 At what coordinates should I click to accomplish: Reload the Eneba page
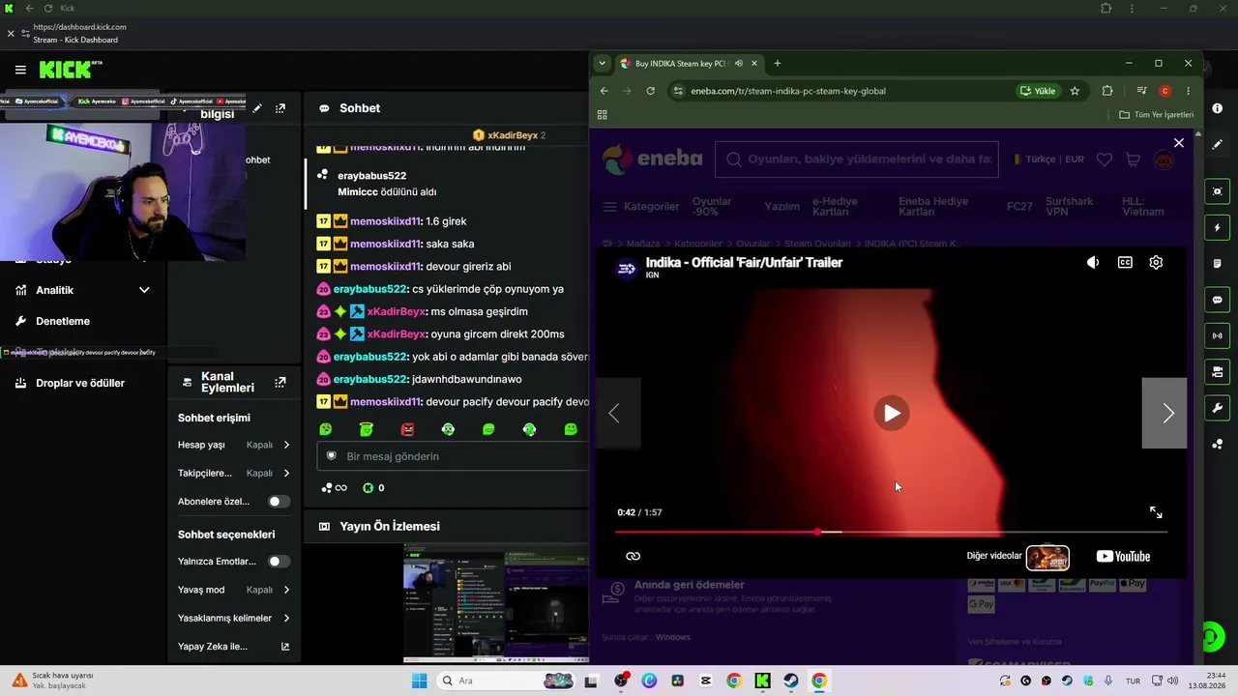651,91
